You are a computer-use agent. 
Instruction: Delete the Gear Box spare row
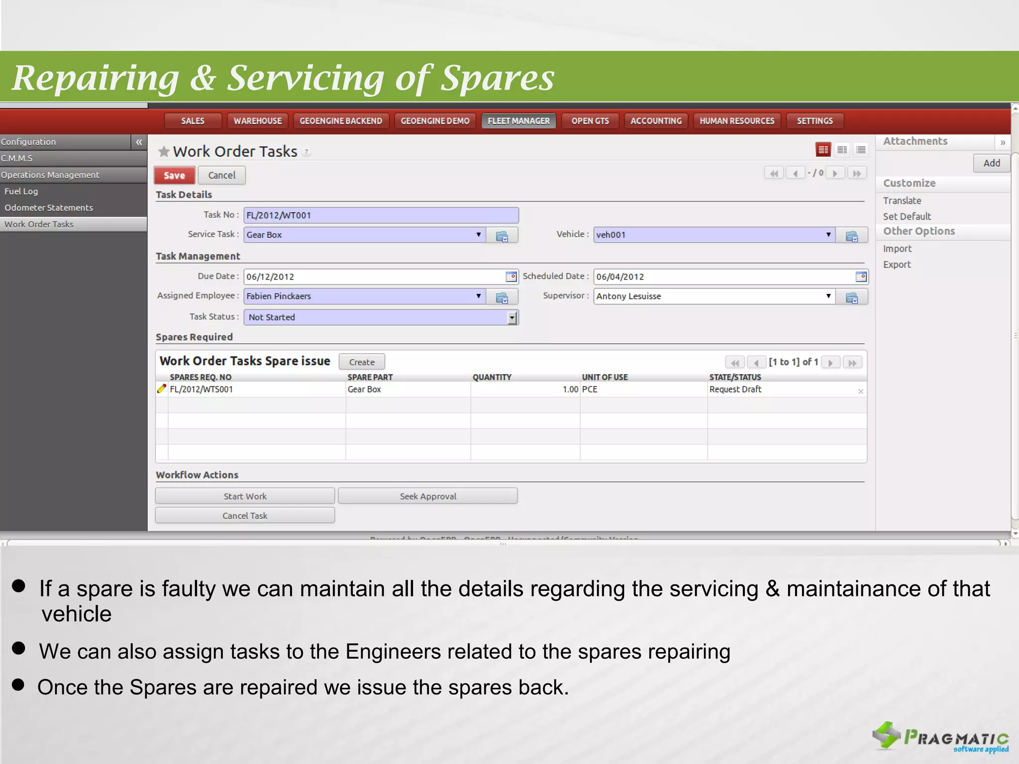pos(861,391)
